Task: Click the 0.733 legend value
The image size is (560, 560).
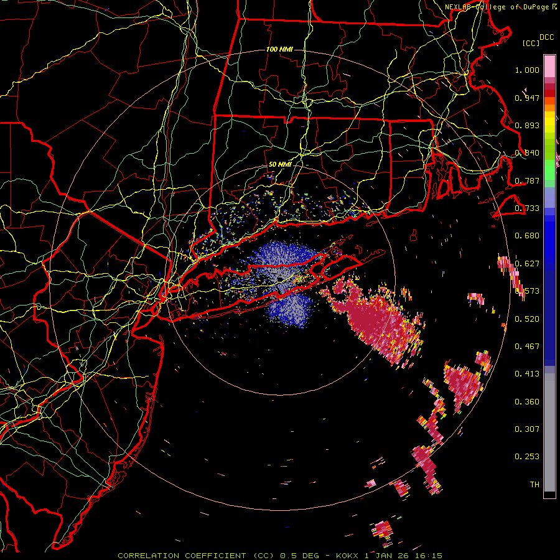Action: 527,208
